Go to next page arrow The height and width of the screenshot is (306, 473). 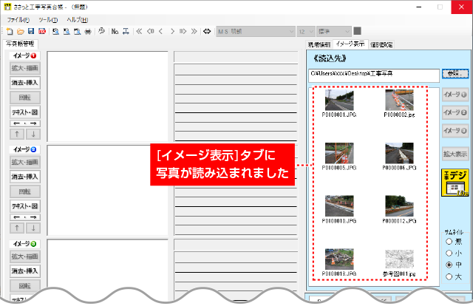172,31
